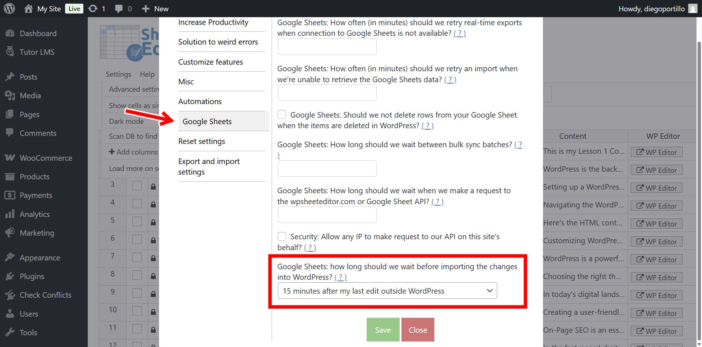Select Automations in settings menu
The image size is (702, 347).
pyautogui.click(x=200, y=101)
